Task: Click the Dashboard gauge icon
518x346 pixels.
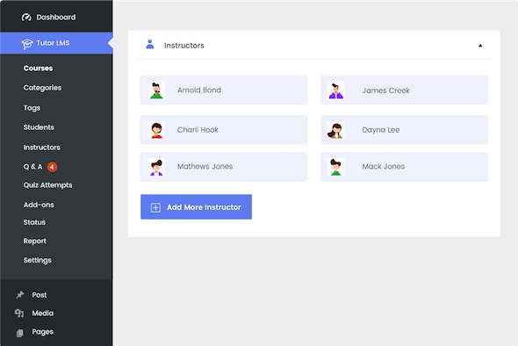Action: (x=26, y=18)
